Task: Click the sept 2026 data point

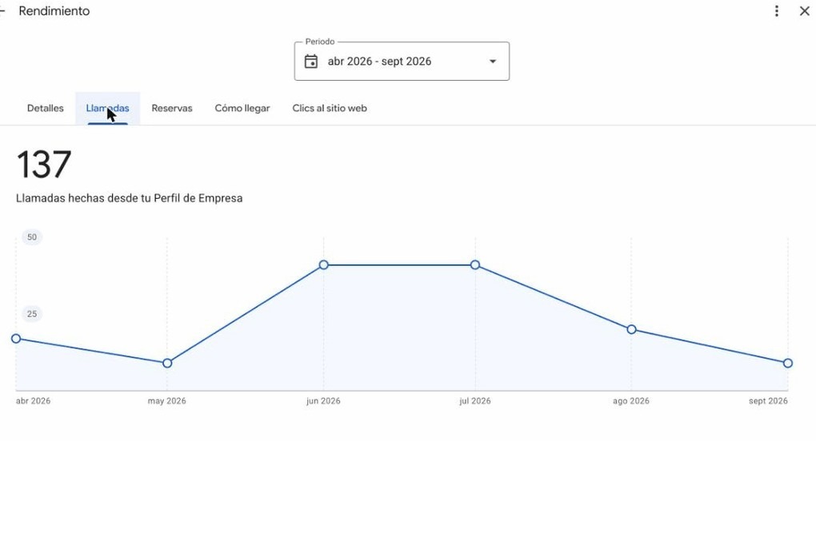Action: coord(788,363)
